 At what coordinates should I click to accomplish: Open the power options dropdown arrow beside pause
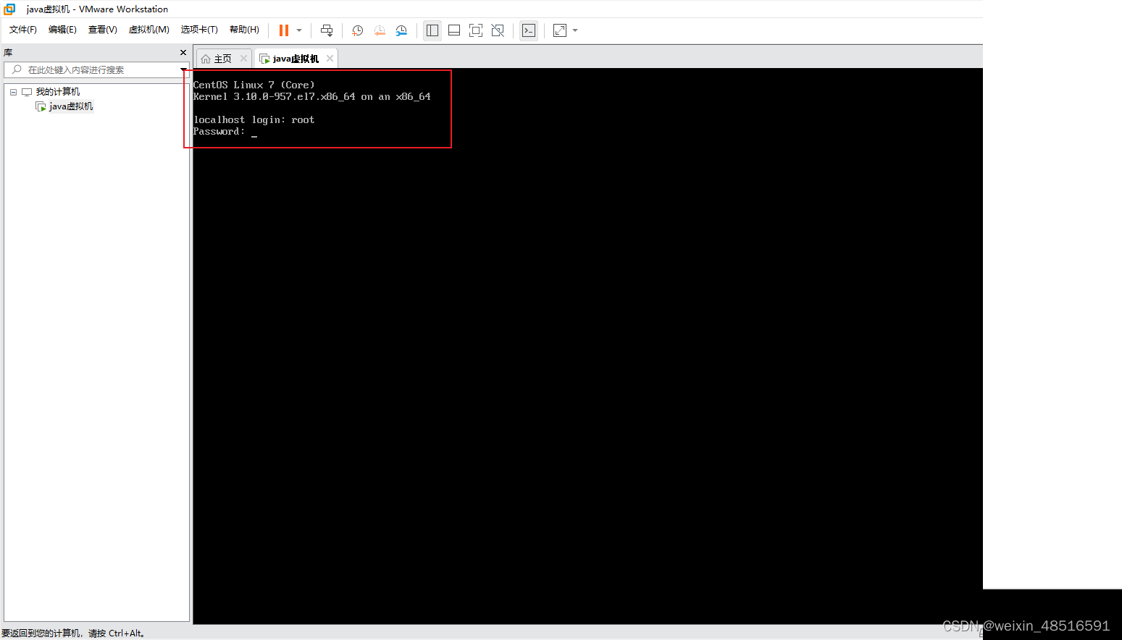coord(299,30)
